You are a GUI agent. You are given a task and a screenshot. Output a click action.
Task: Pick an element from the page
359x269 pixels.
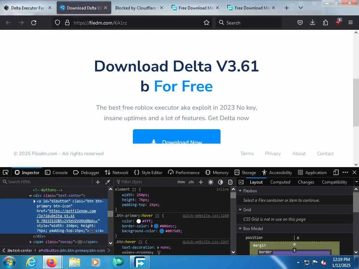6,172
